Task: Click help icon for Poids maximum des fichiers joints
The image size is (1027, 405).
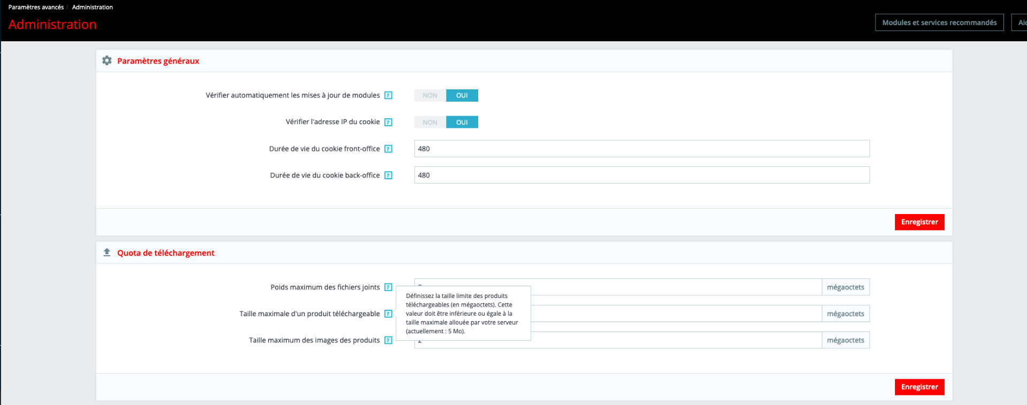Action: click(x=388, y=287)
